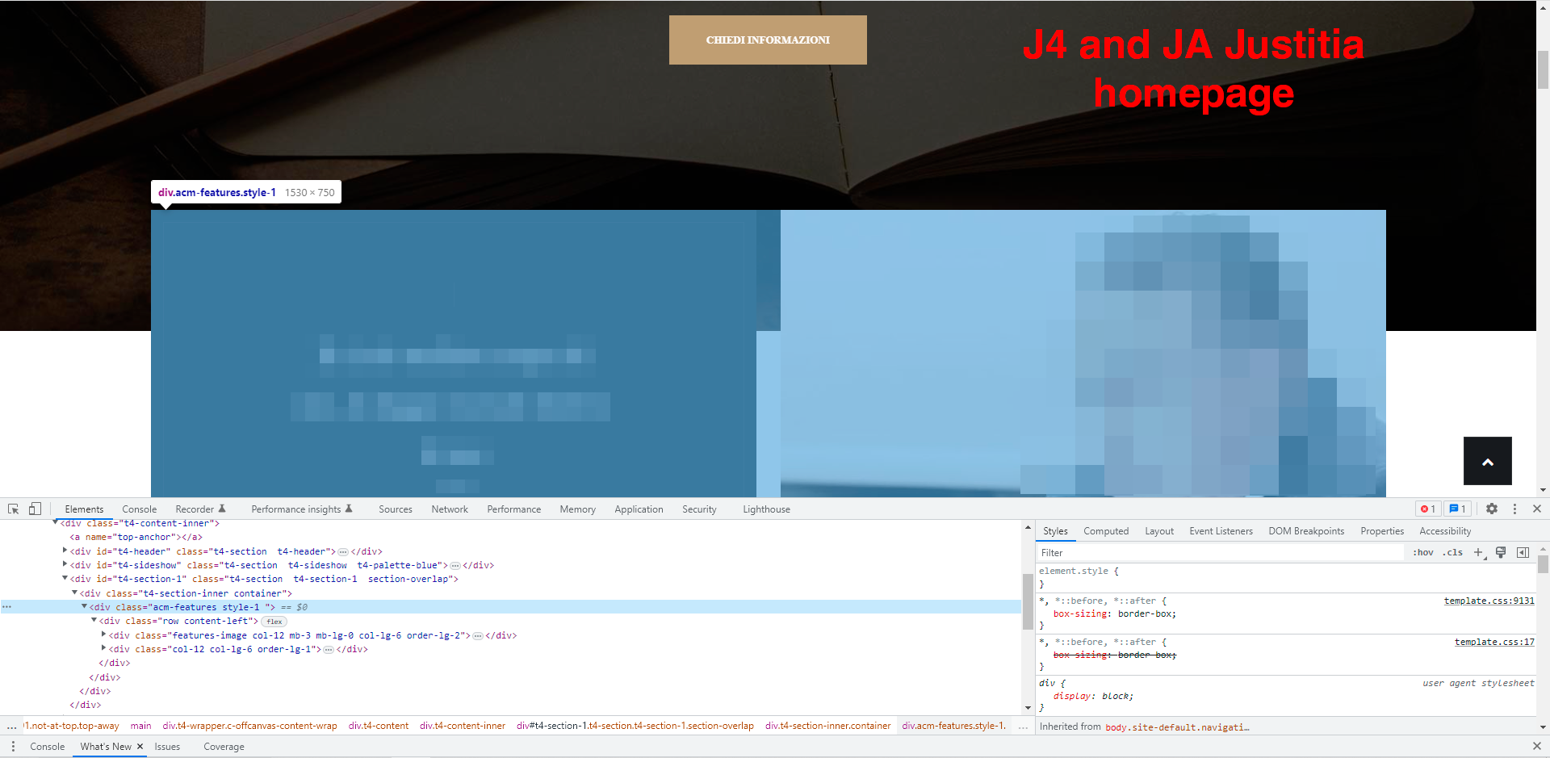Open the Coverage drawer tab
The image size is (1550, 758).
[224, 747]
